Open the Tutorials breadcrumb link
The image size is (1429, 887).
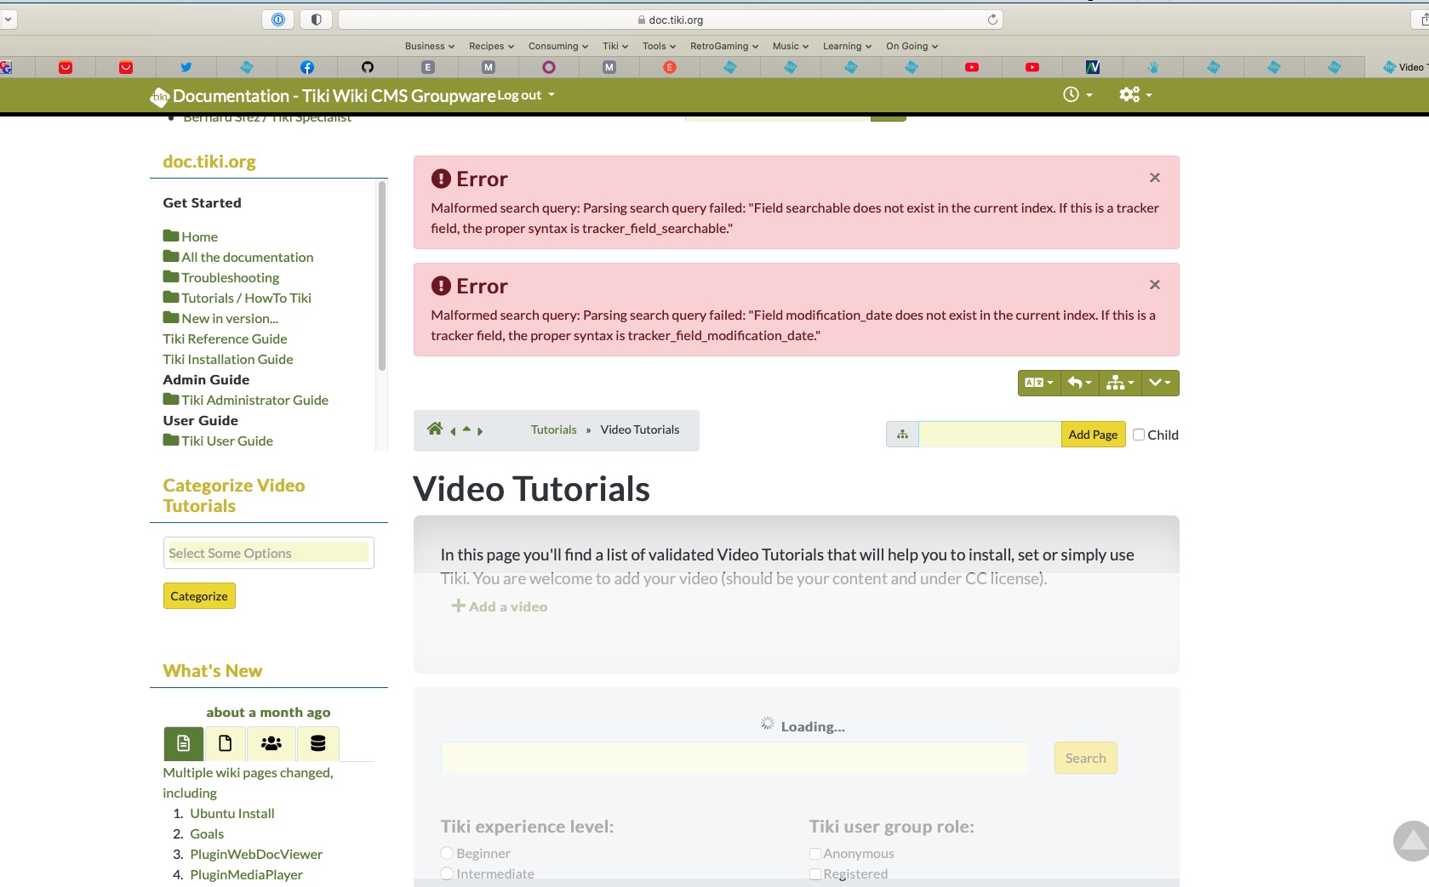554,429
